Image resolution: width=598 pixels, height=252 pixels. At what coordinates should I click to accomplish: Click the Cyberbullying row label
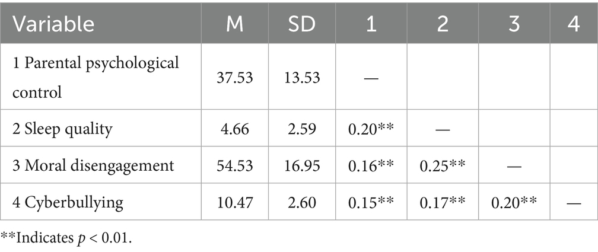pos(68,202)
